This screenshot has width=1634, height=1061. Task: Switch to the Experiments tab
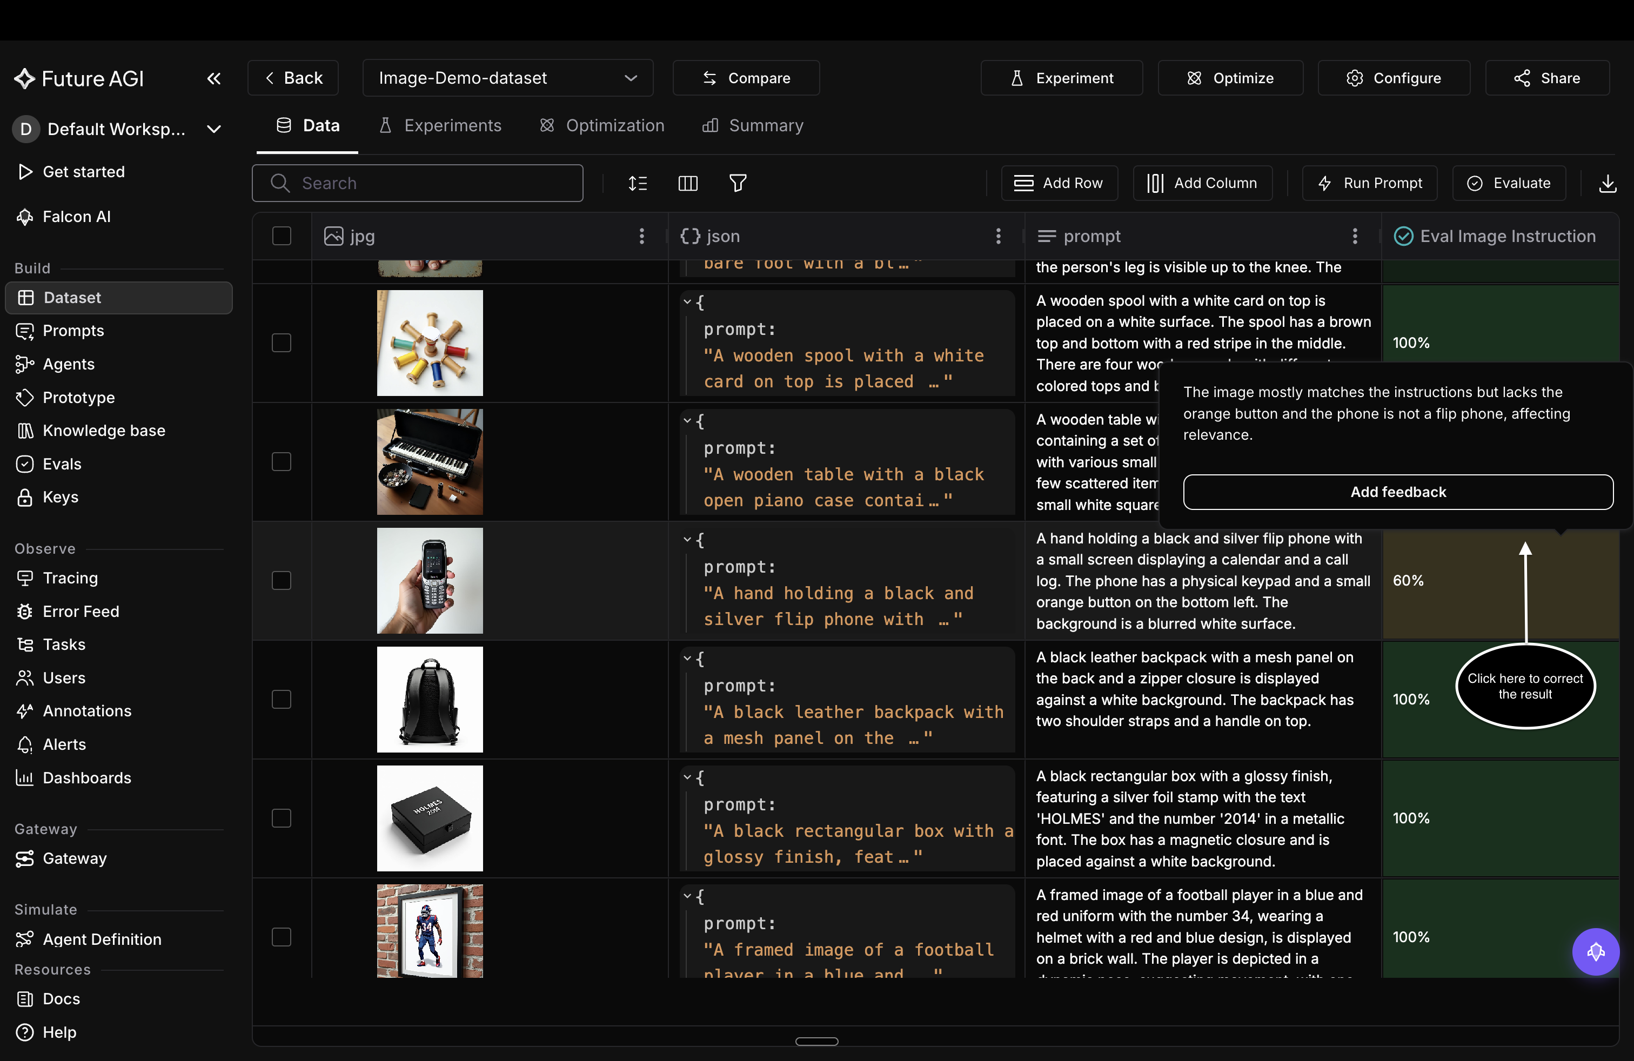440,125
